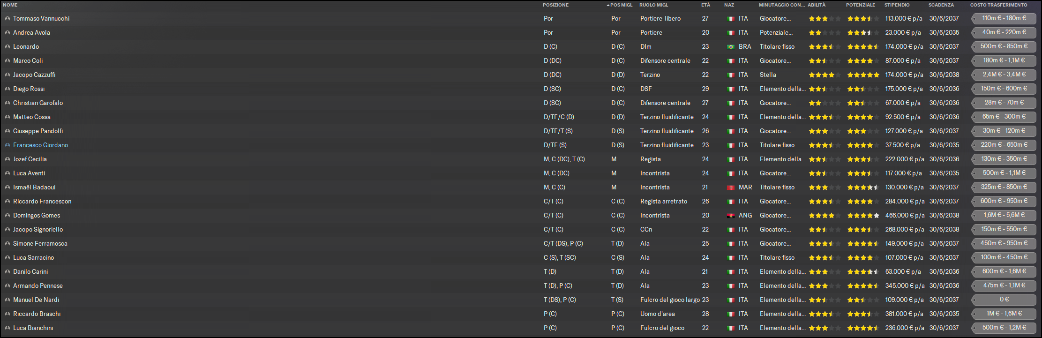This screenshot has height=338, width=1042.
Task: Open Manuel De Nardi's player profile
Action: tap(36, 300)
